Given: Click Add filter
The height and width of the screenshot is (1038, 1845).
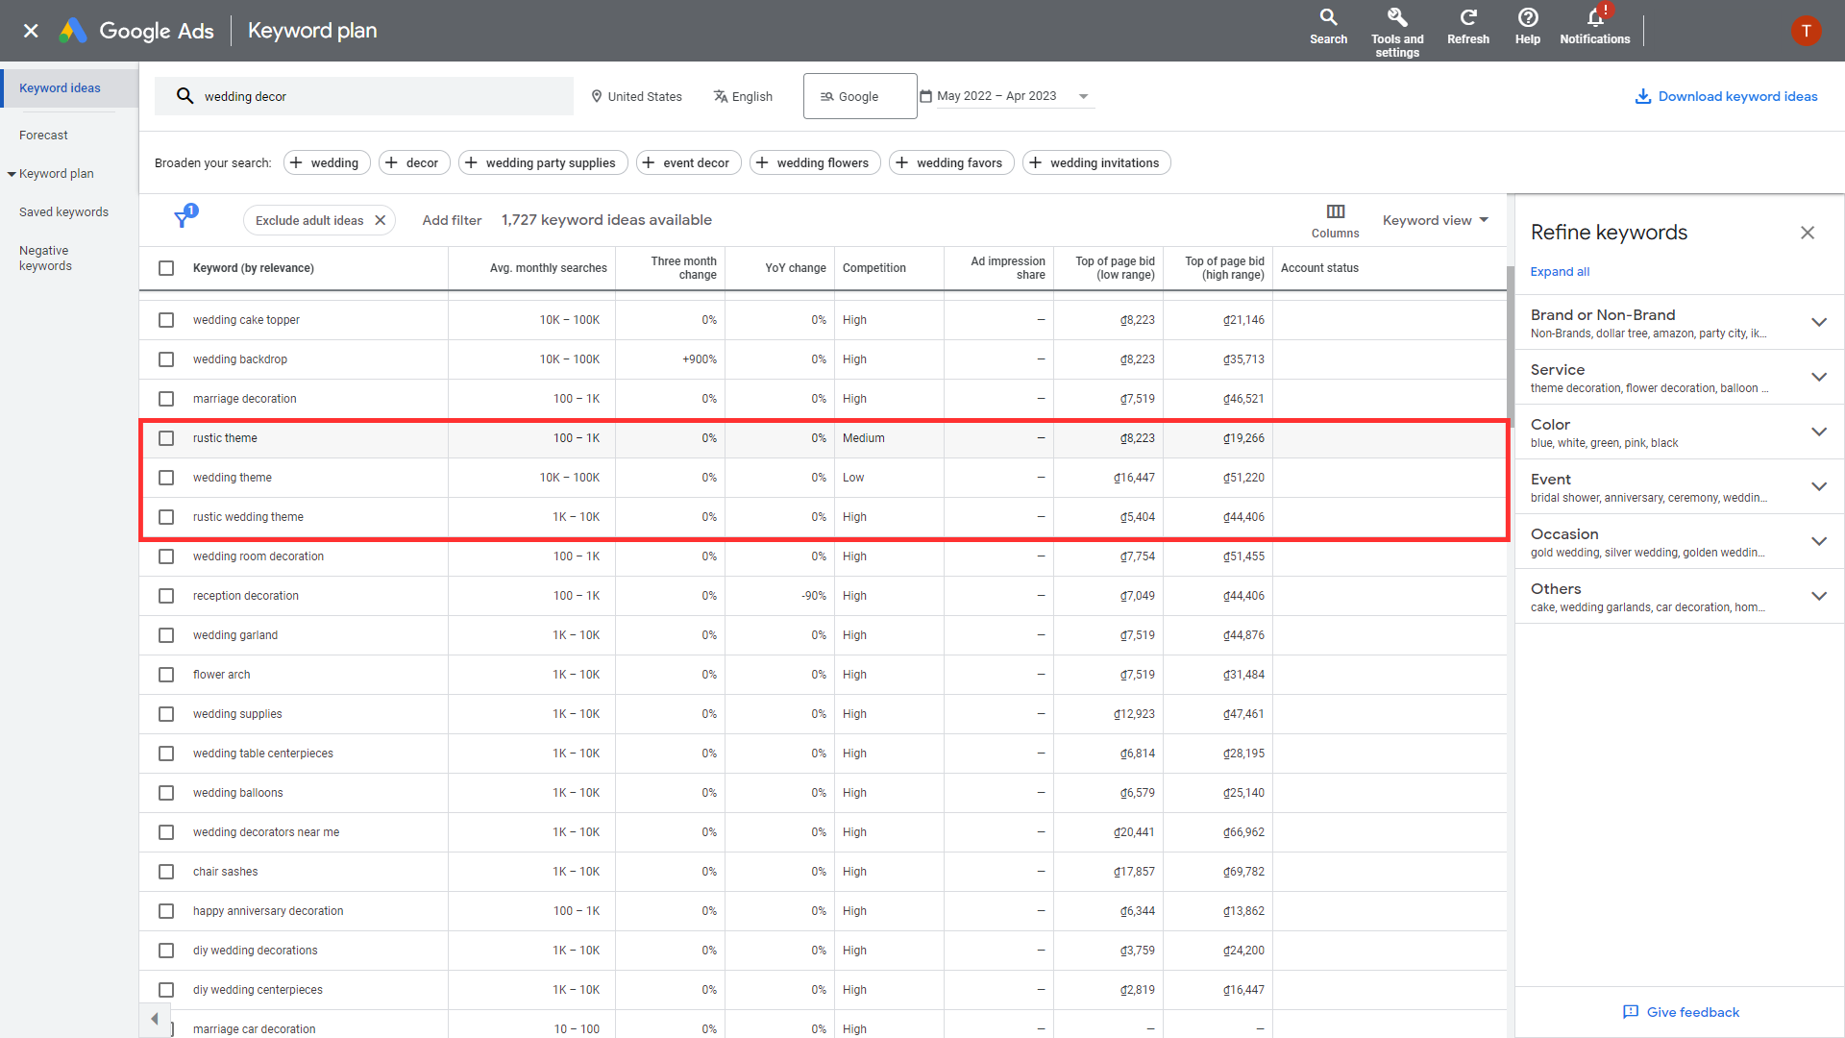Looking at the screenshot, I should [452, 220].
